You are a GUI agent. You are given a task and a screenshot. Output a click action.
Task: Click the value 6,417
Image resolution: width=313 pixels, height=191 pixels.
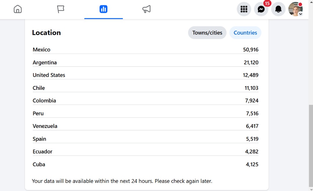(x=252, y=126)
